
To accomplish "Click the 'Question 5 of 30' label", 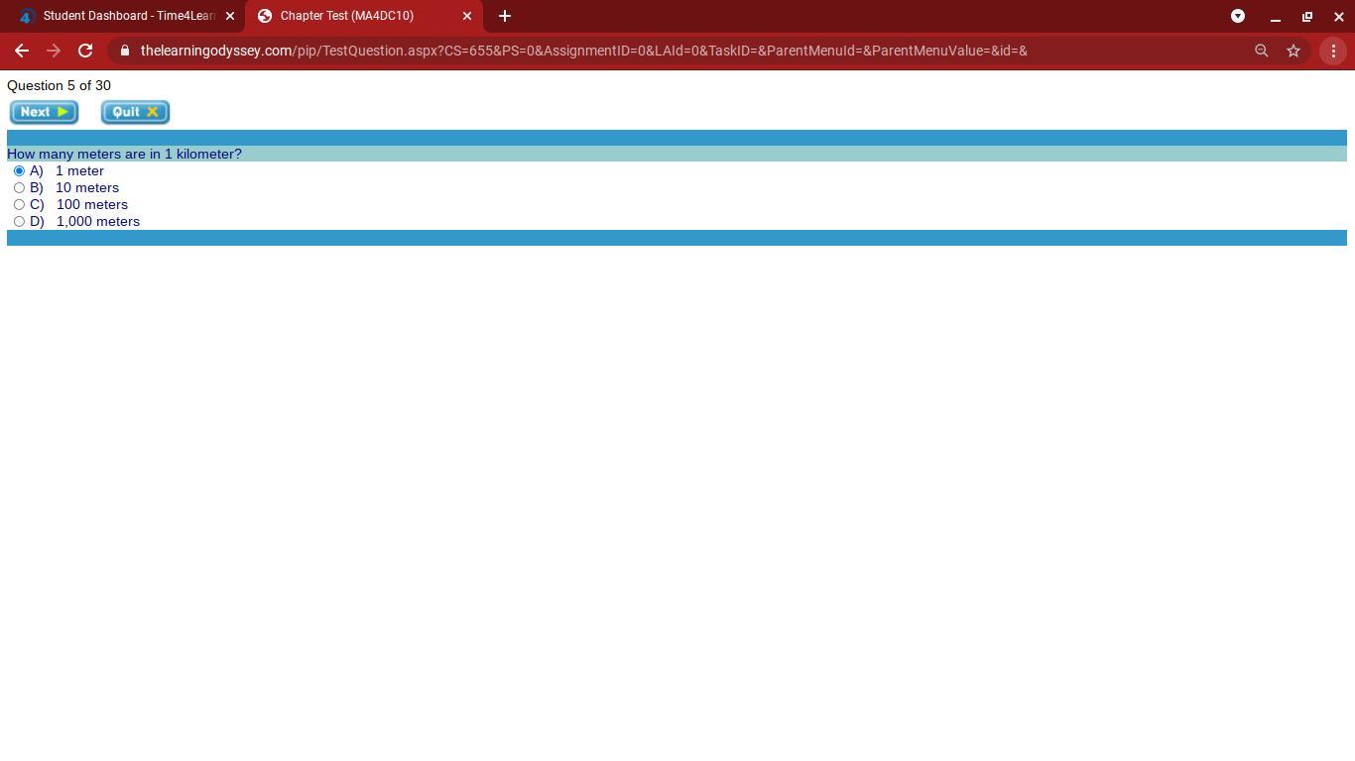I will click(x=59, y=85).
